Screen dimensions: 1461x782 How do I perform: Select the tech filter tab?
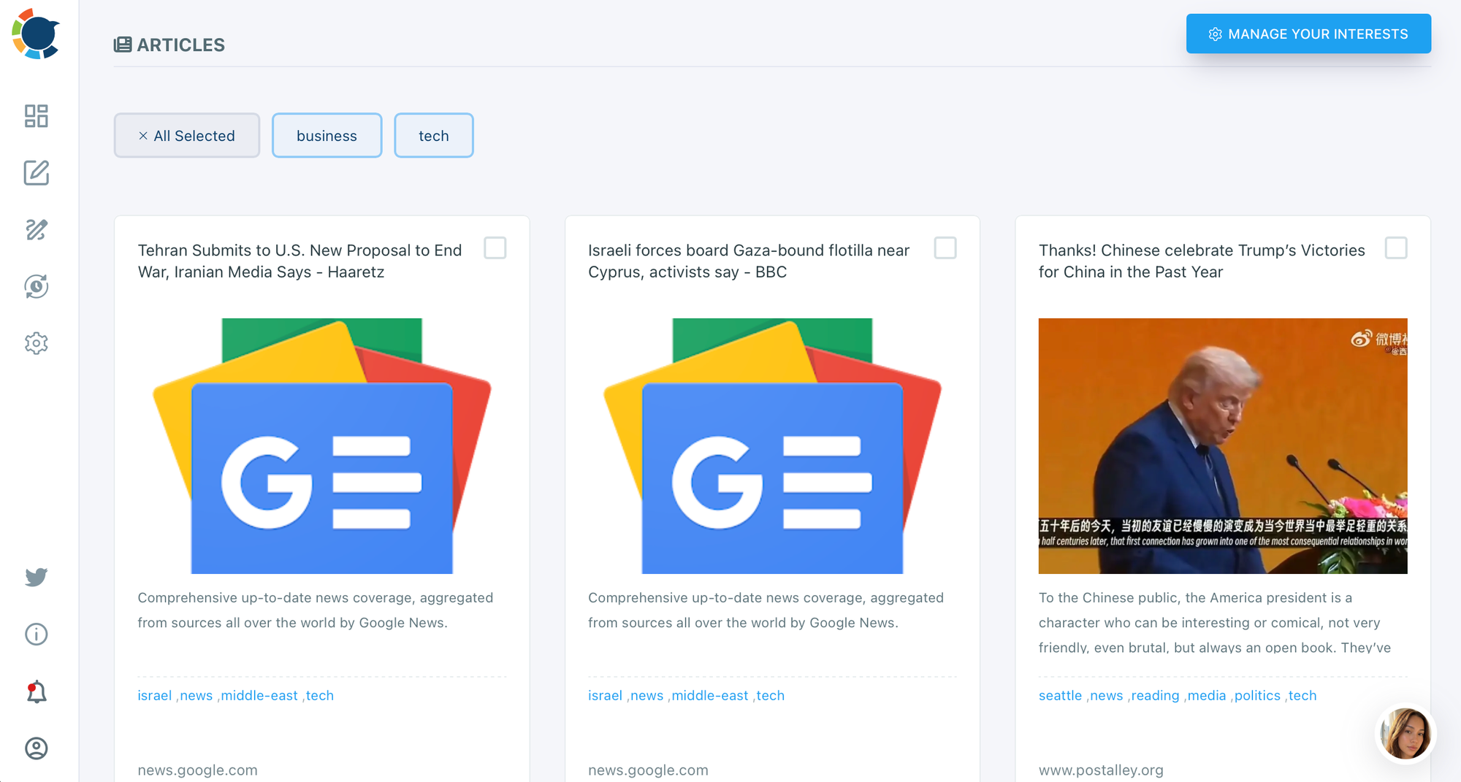pos(434,135)
